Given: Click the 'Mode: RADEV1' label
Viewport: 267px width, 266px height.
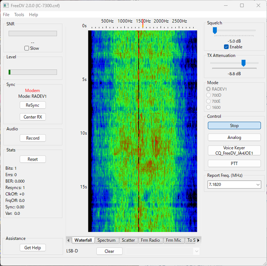Looking at the screenshot, I should click(33, 96).
